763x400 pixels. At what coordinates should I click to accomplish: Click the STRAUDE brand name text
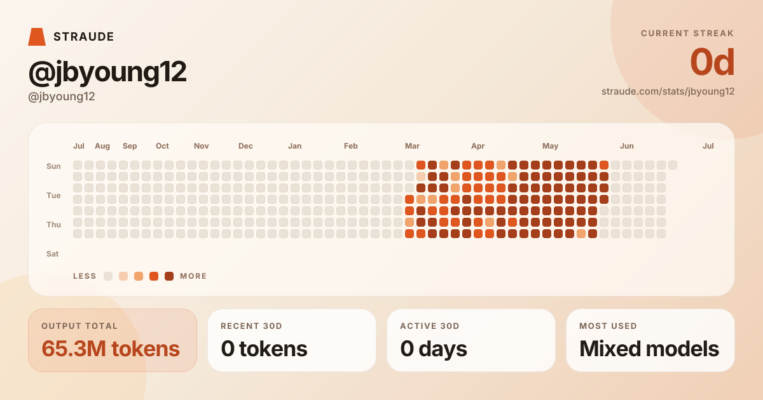pyautogui.click(x=84, y=37)
